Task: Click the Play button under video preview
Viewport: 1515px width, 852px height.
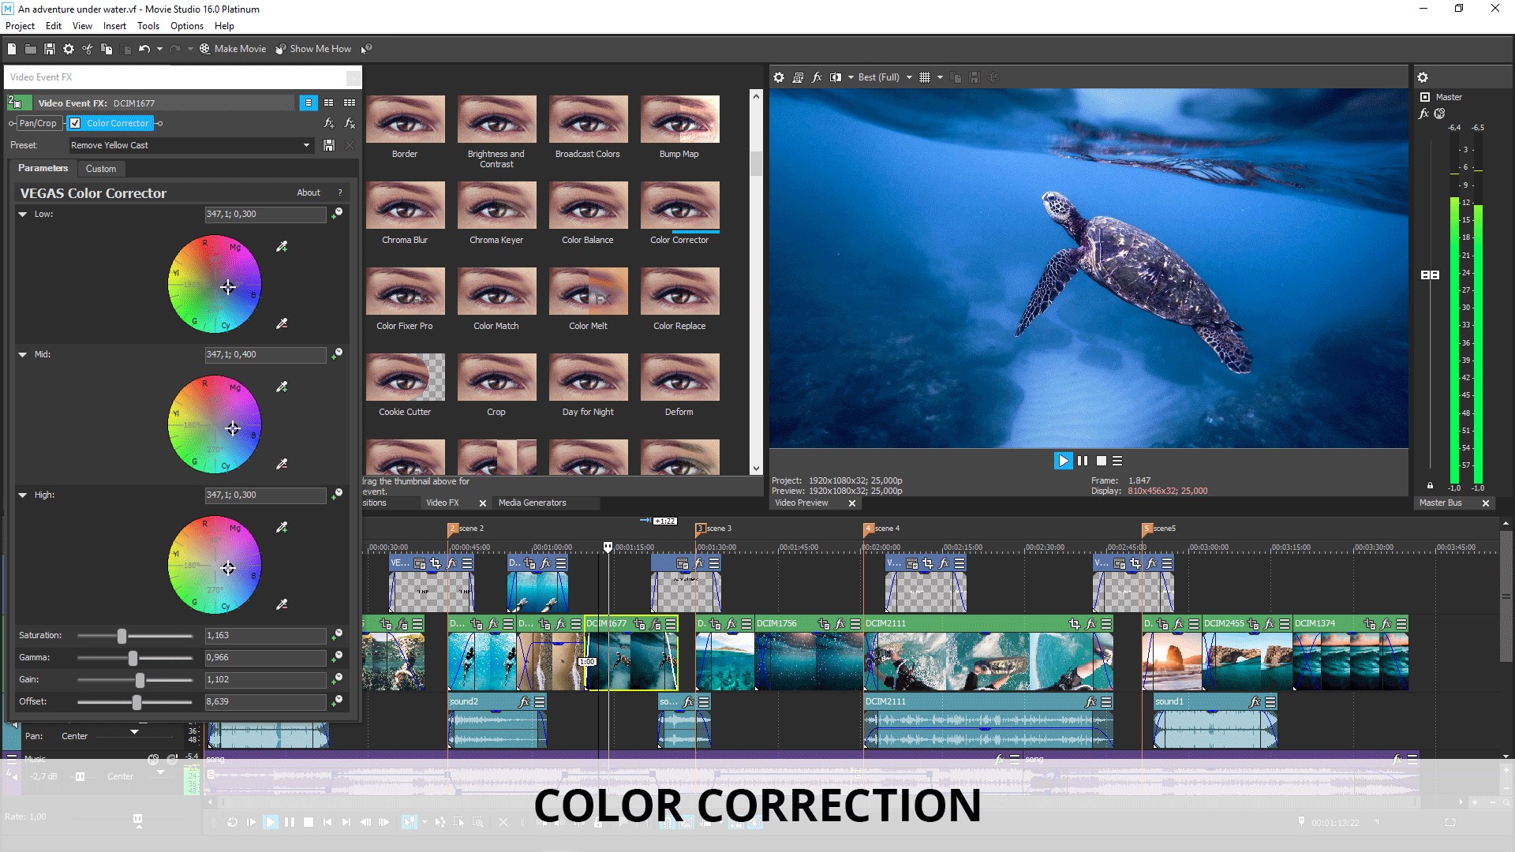Action: coord(1063,461)
